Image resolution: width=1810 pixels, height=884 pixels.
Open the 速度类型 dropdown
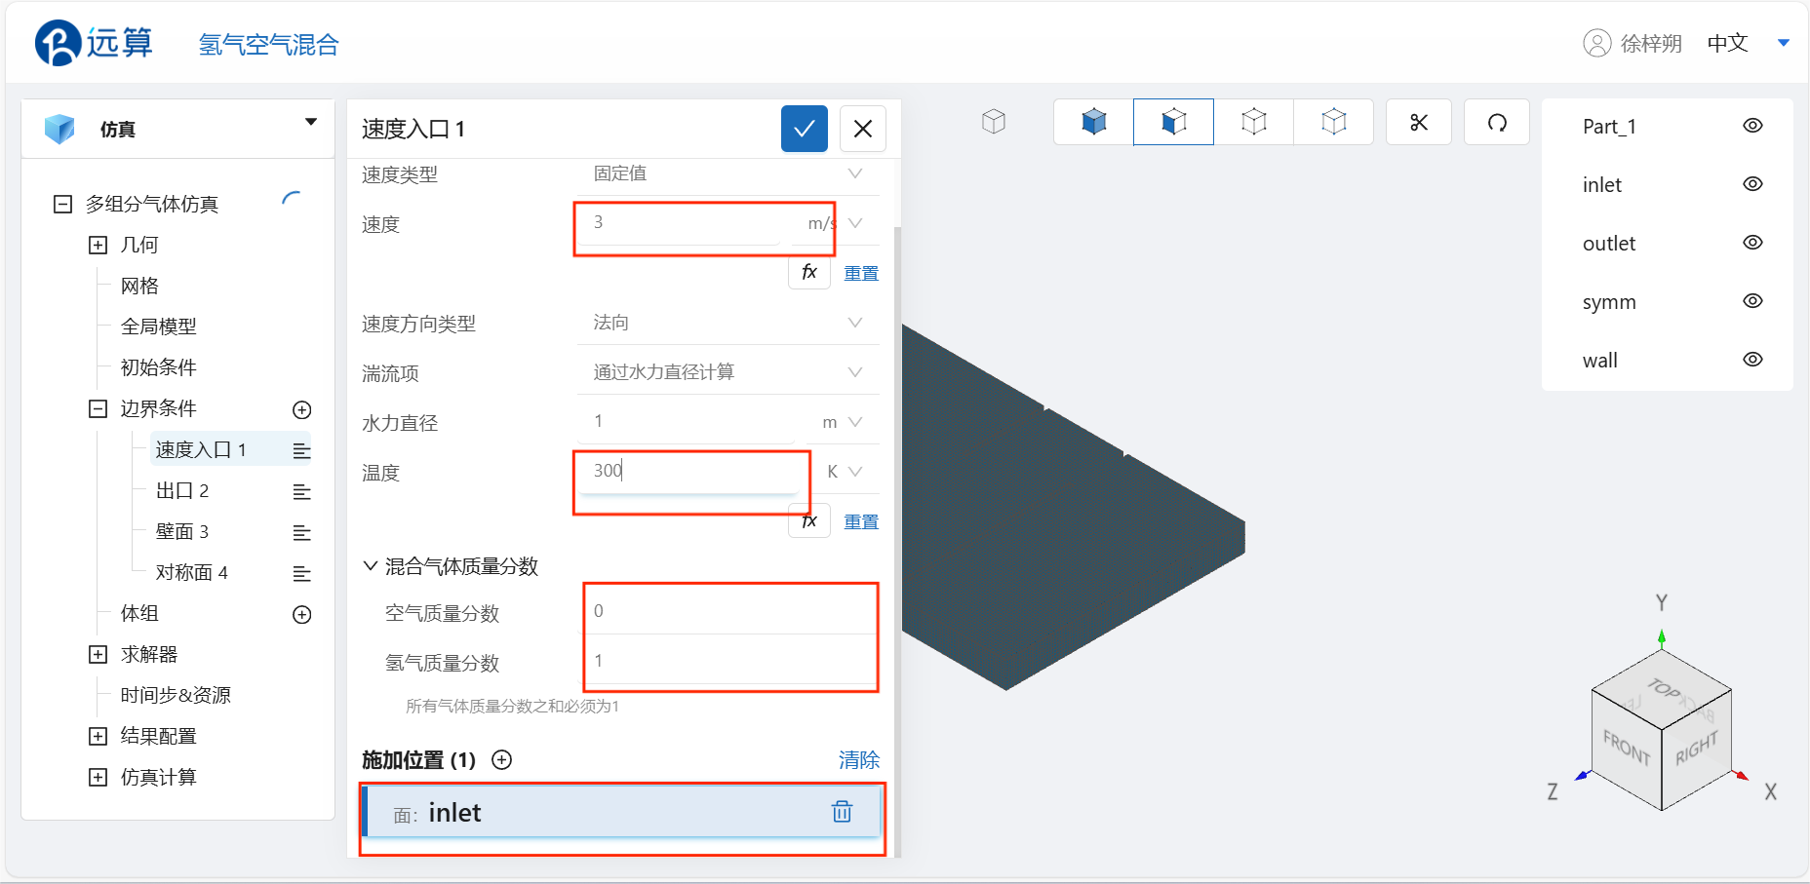point(728,173)
